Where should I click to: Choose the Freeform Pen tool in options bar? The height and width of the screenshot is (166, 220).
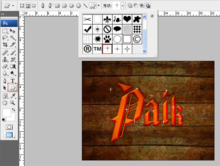point(50,6)
